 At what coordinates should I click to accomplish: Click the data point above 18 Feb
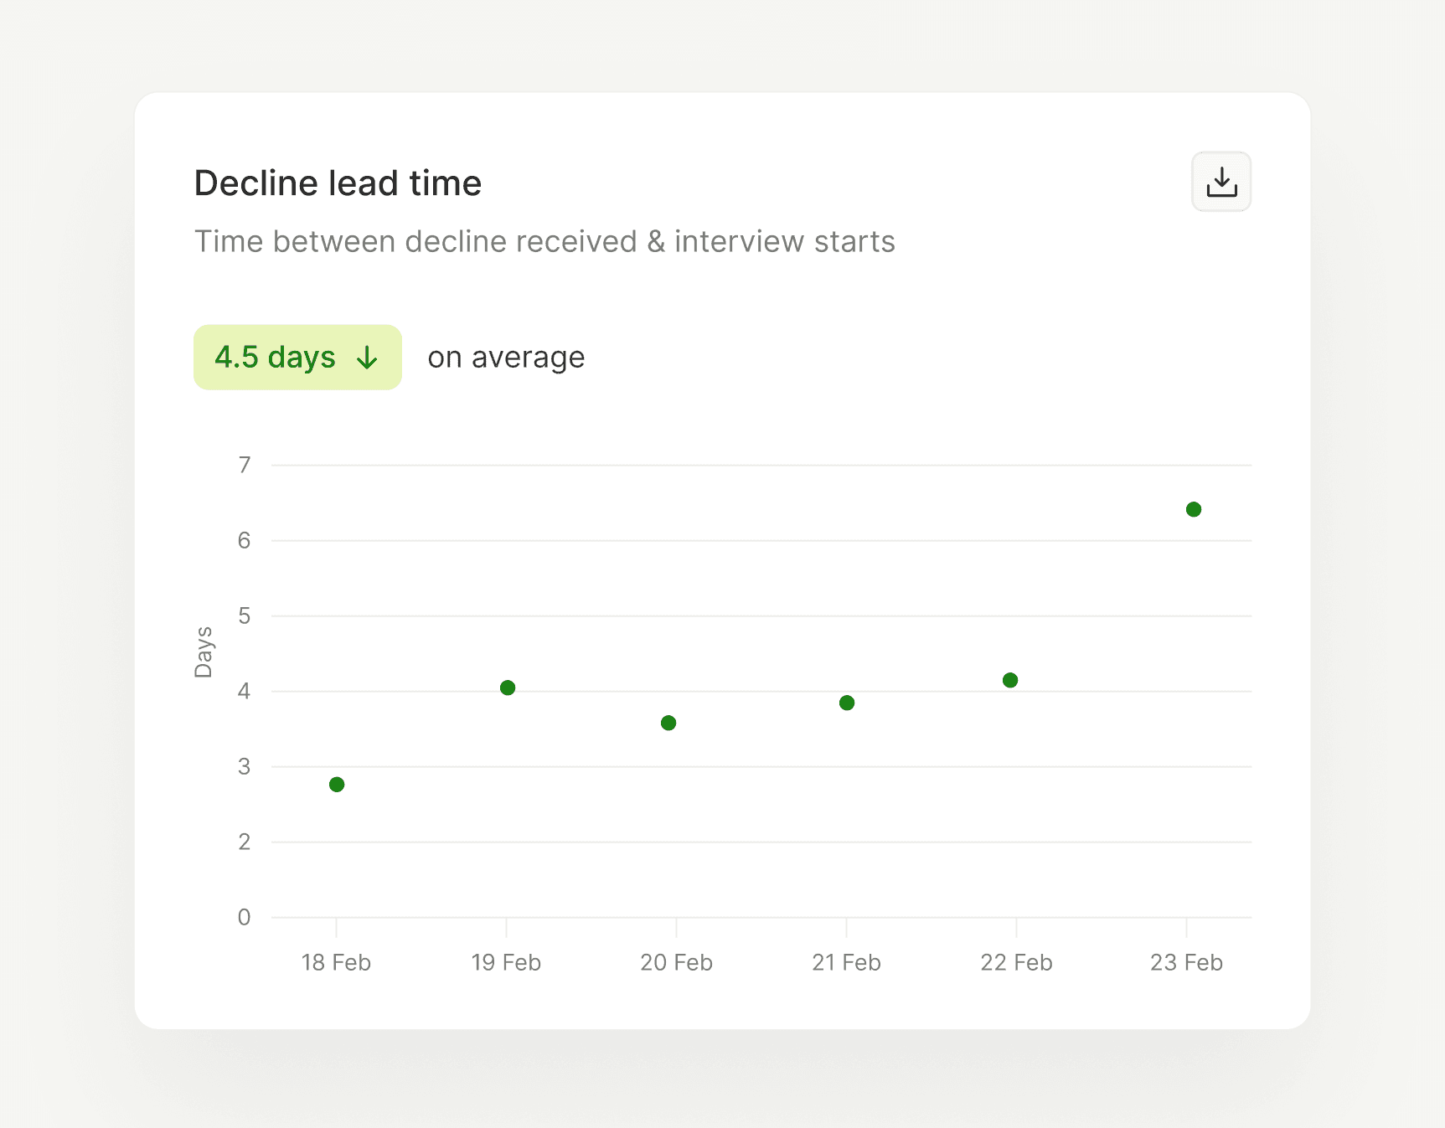tap(337, 785)
